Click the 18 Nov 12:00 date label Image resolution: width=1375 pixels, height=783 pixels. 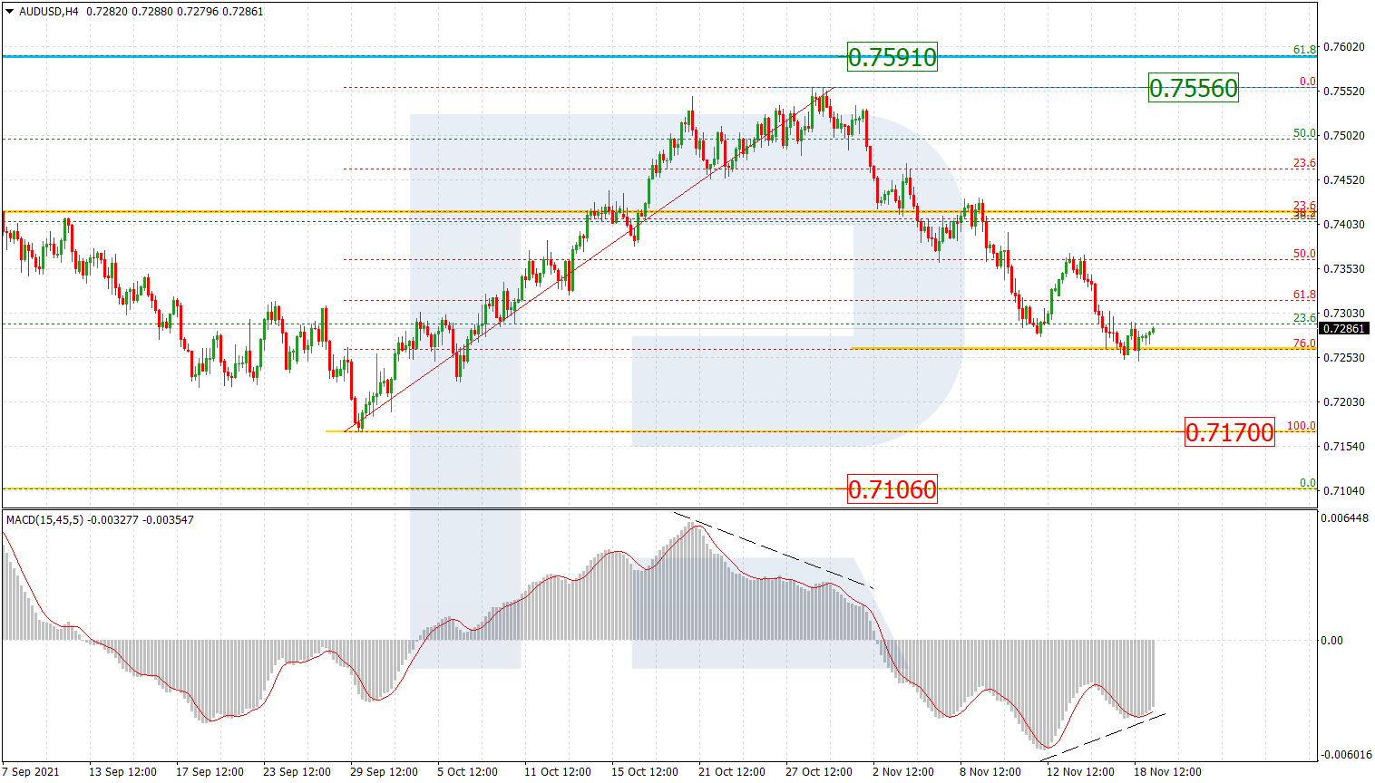click(1167, 772)
